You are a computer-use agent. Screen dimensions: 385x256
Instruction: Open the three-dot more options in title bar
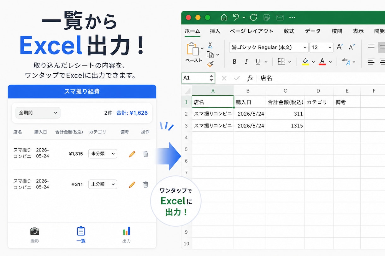click(x=292, y=18)
